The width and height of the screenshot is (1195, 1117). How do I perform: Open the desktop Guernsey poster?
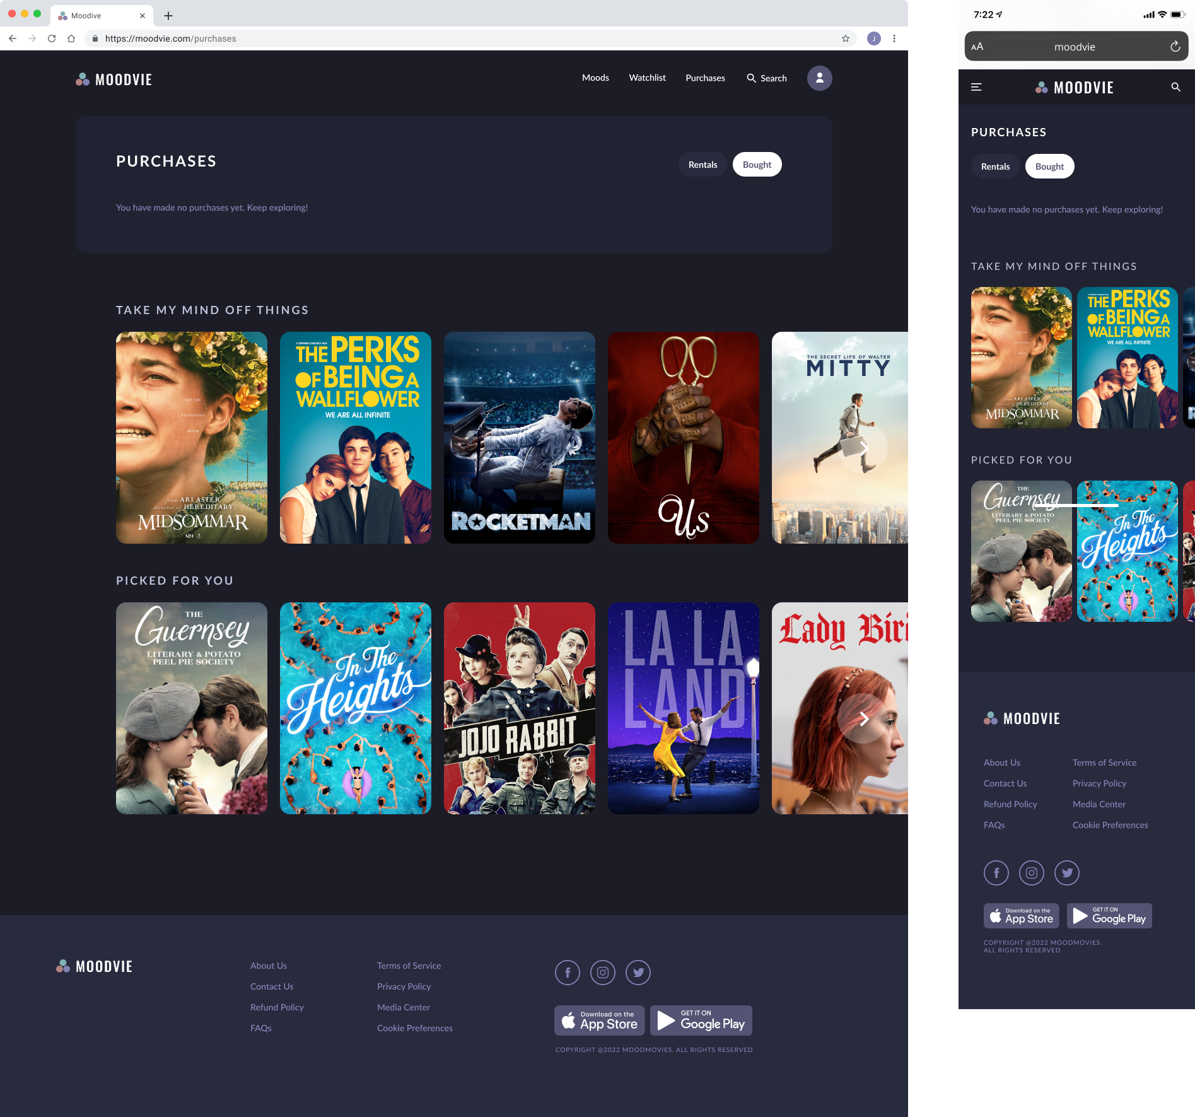(x=192, y=708)
